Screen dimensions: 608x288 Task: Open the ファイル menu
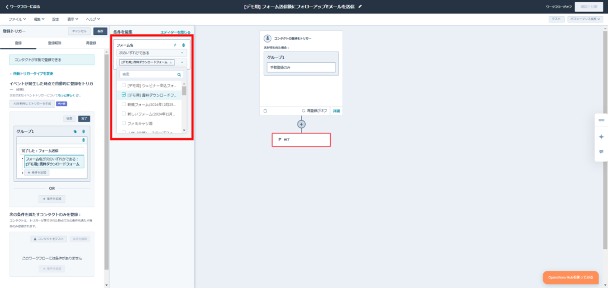(x=17, y=19)
